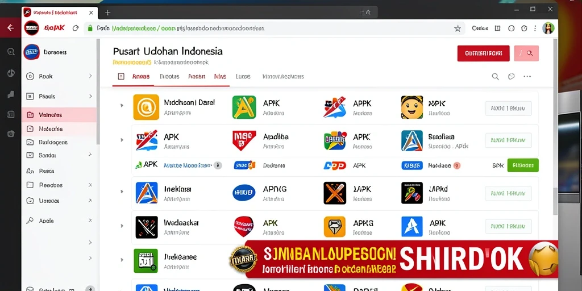Select Uoneces in the sidebar
Viewport: 582px width, 291px height.
[x=59, y=201]
